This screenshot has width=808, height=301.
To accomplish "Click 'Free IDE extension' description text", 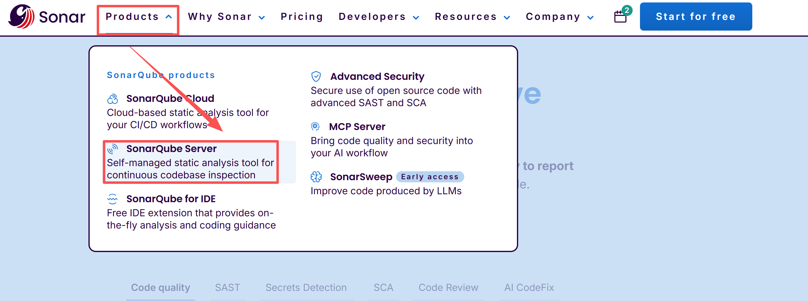I will click(191, 219).
